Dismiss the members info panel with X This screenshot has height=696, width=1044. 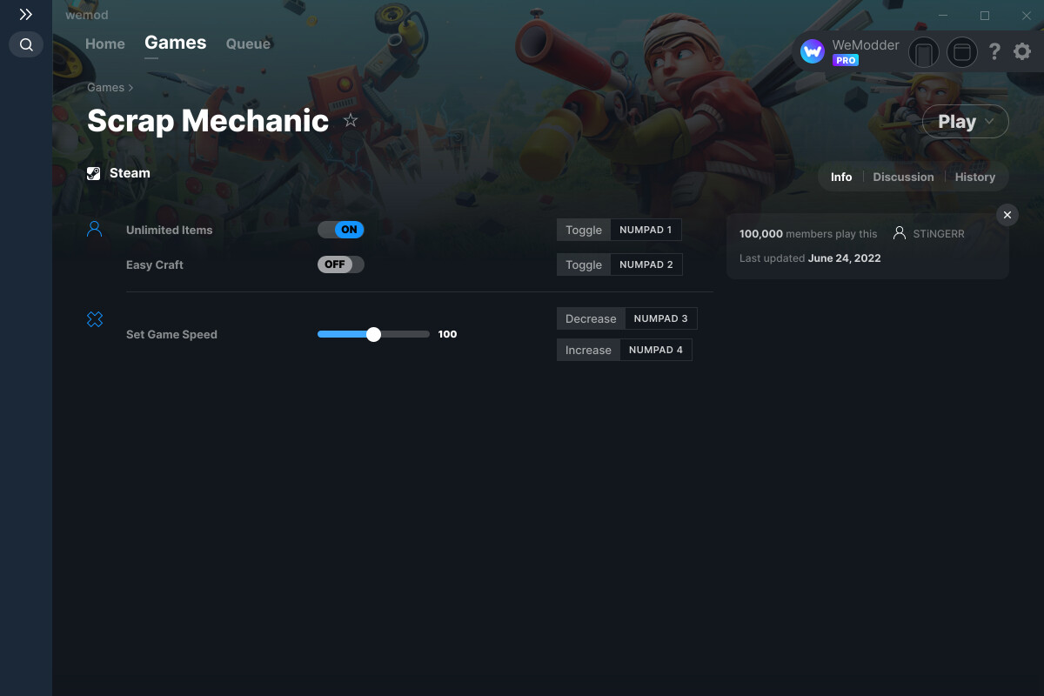[x=1007, y=215]
